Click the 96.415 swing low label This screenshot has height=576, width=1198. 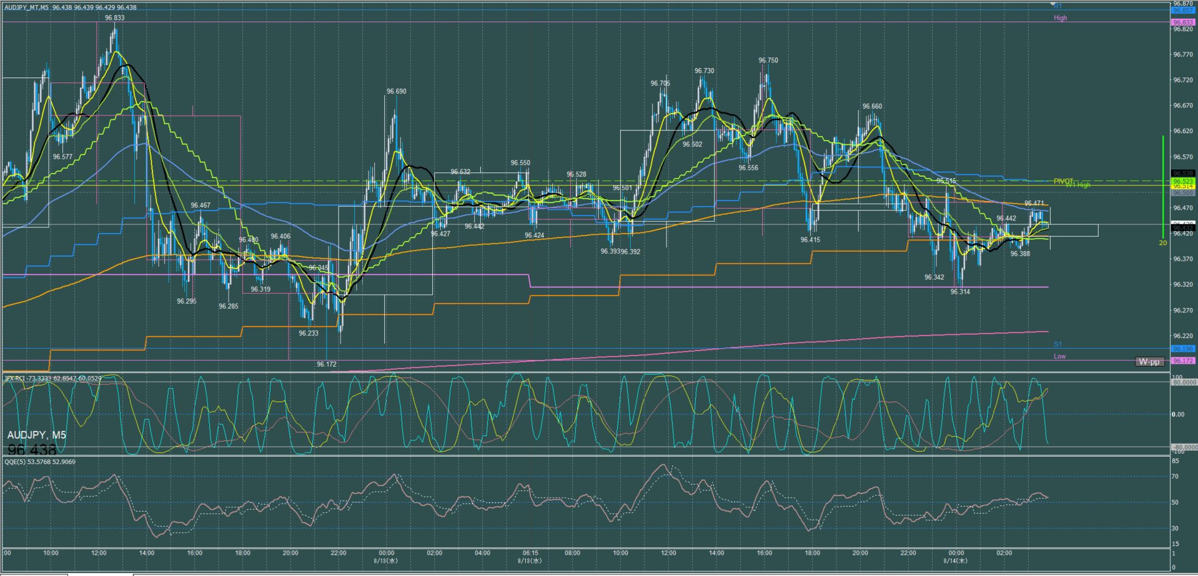pos(810,240)
